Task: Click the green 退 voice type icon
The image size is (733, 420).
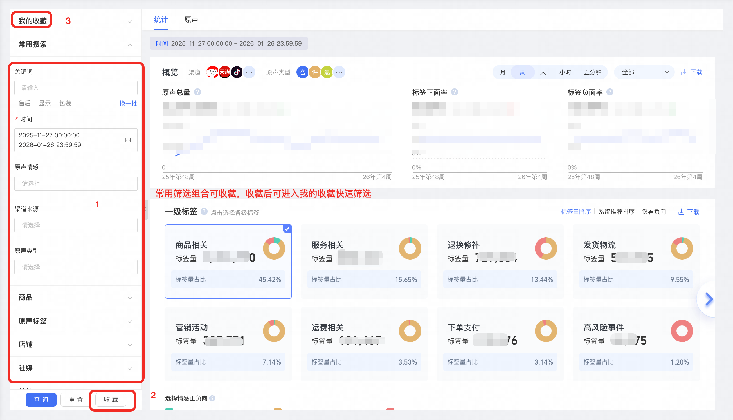Action: [x=327, y=72]
